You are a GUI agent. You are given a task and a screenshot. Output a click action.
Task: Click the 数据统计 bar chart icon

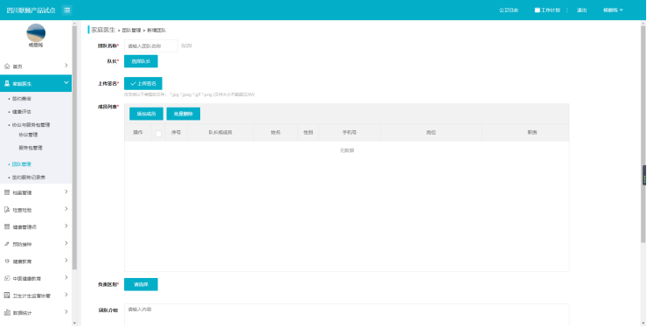(7, 312)
